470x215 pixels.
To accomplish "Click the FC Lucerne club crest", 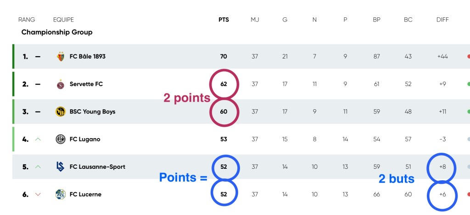I will [61, 194].
